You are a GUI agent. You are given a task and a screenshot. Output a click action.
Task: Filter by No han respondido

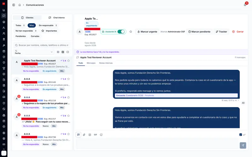(26, 31)
